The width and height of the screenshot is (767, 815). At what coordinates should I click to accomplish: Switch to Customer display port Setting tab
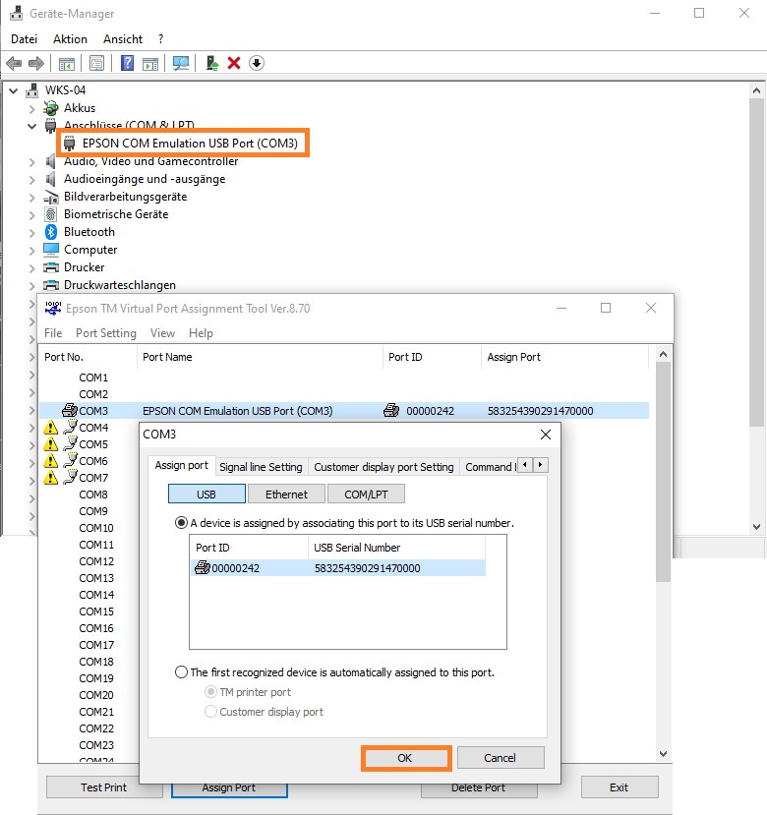pyautogui.click(x=383, y=467)
